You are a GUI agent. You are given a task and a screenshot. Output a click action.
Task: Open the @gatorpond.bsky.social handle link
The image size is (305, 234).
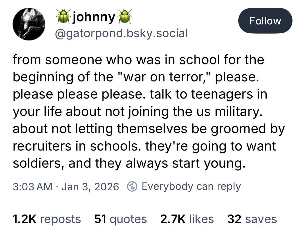(x=121, y=33)
